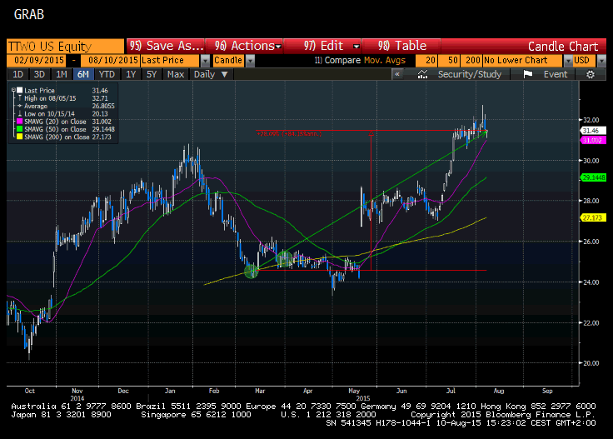This screenshot has height=439, width=613.
Task: Select the Max range tab
Action: point(176,74)
